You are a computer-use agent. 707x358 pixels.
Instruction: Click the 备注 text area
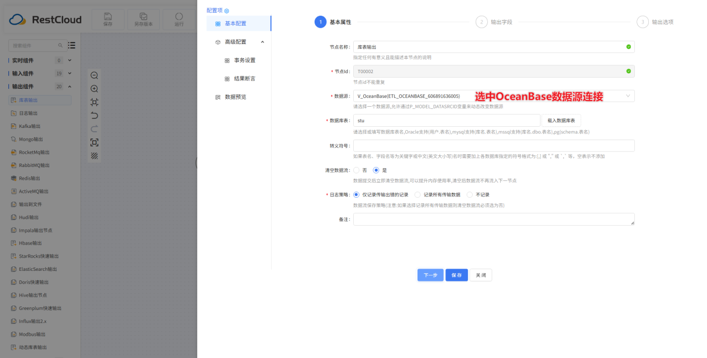[494, 219]
